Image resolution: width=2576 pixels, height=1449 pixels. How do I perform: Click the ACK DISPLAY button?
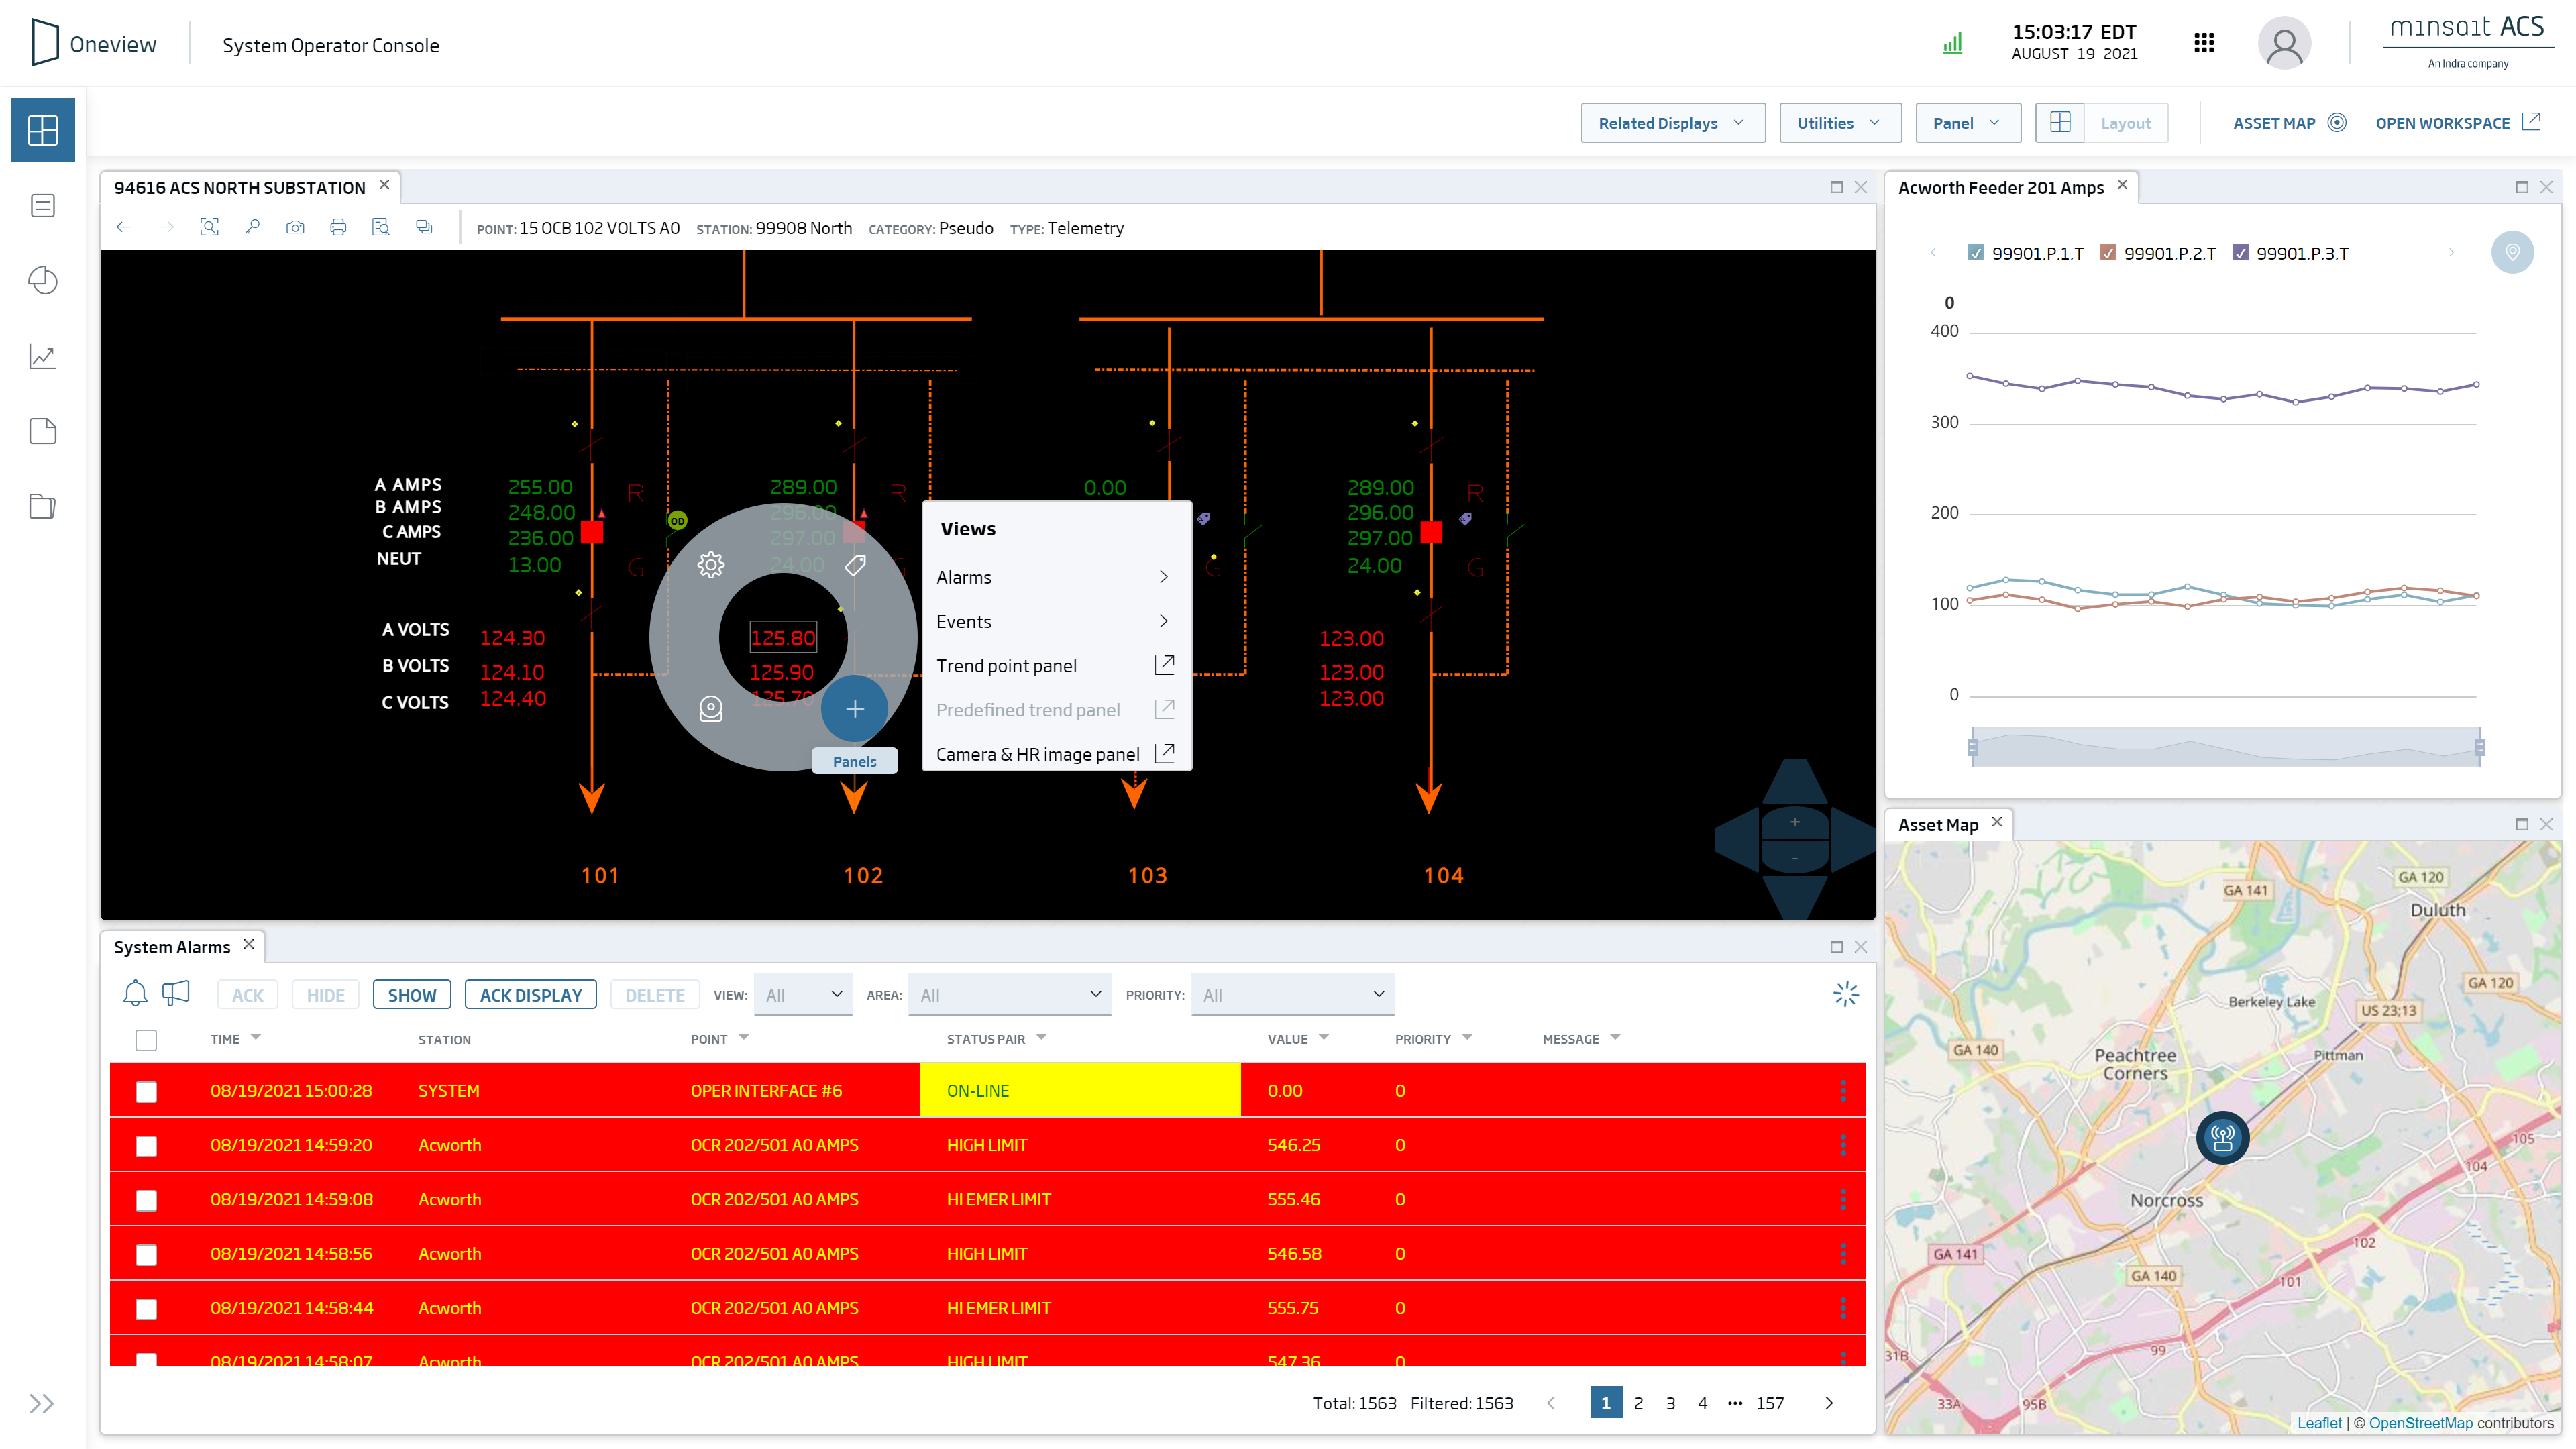(530, 994)
